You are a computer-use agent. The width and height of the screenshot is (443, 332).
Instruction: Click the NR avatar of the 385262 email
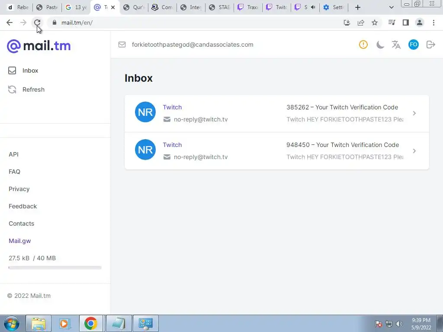(145, 112)
